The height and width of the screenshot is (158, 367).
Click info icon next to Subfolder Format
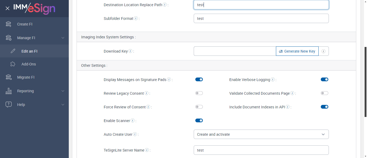136,19
